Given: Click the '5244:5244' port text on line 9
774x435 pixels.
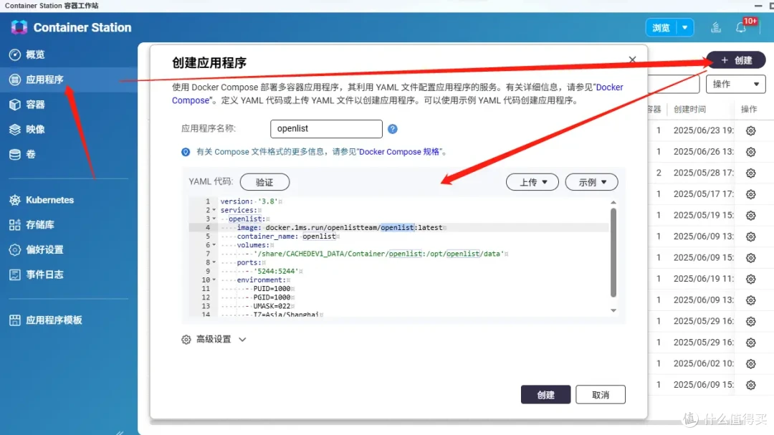Looking at the screenshot, I should point(276,271).
